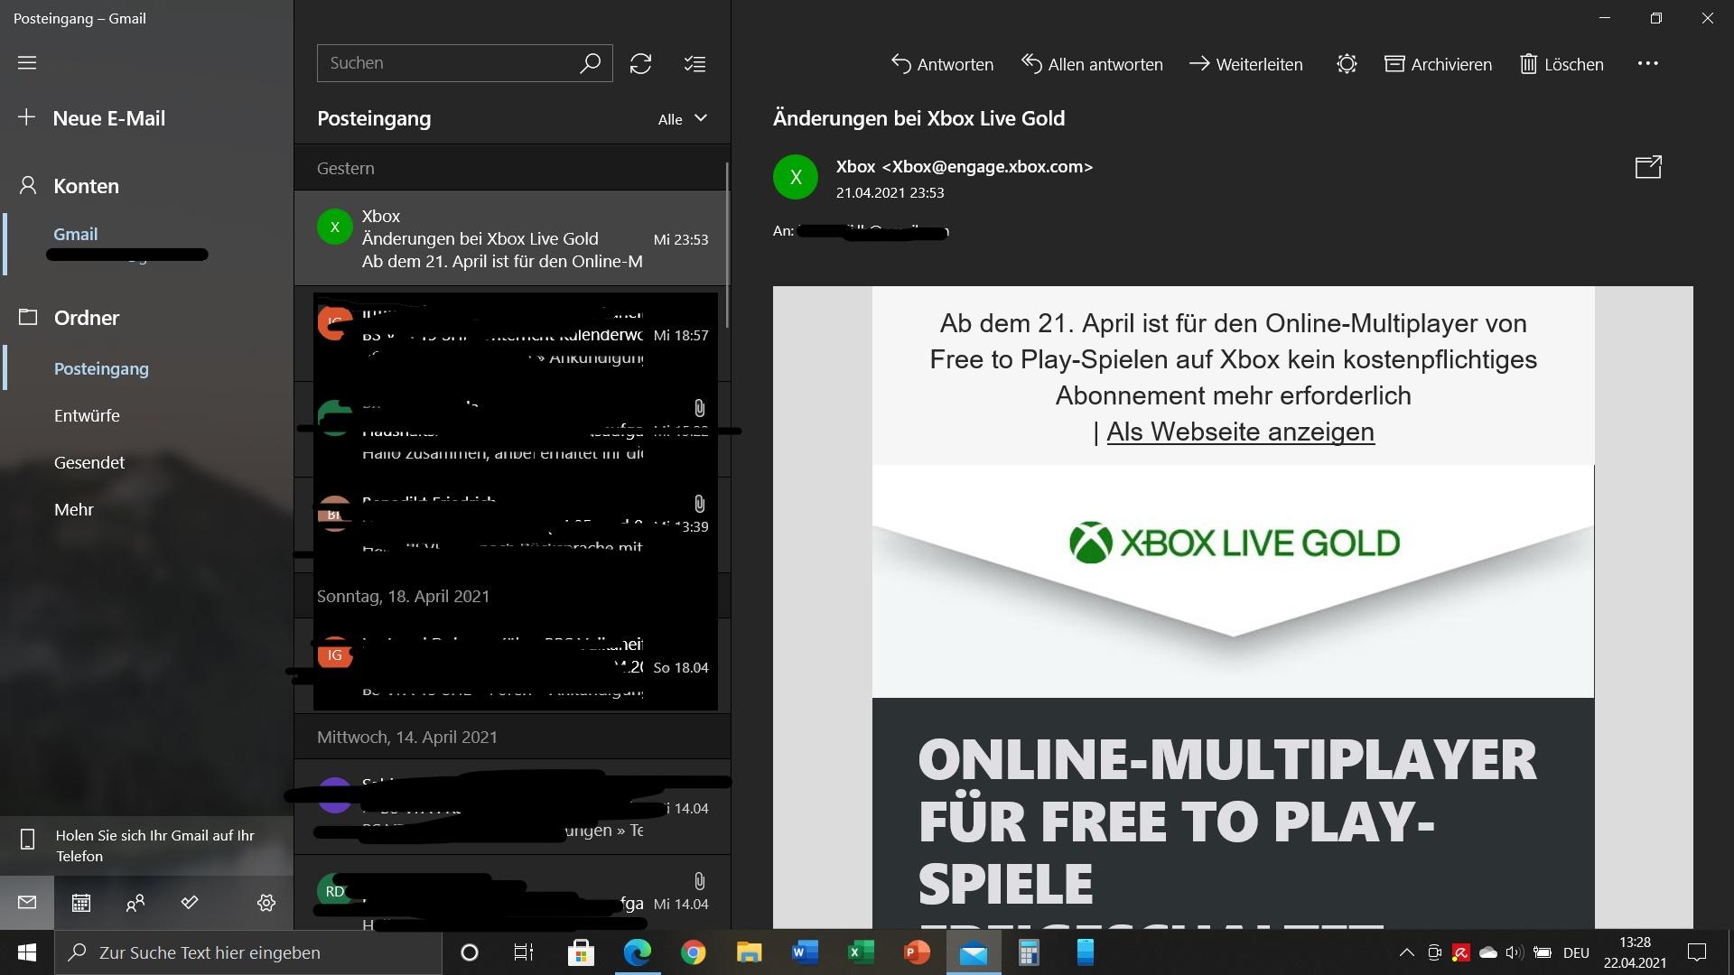The height and width of the screenshot is (975, 1734).
Task: Delete the message with Löschen
Action: pos(1562,64)
